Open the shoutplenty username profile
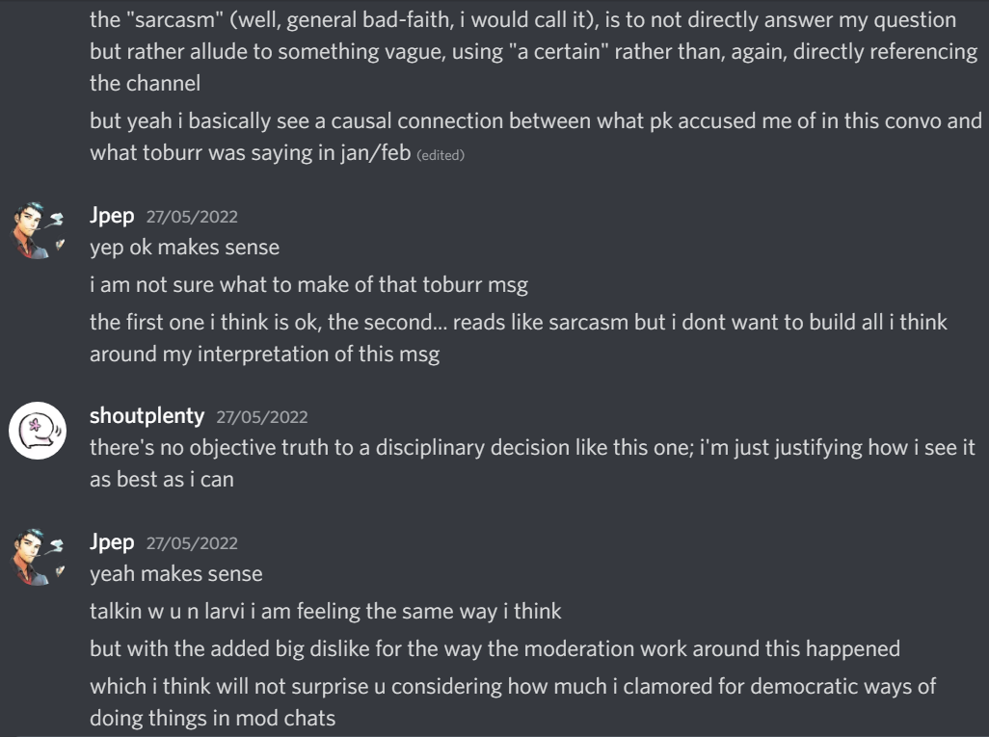 [x=147, y=416]
